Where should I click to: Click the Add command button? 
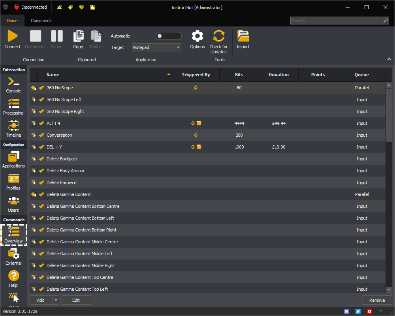tap(41, 300)
